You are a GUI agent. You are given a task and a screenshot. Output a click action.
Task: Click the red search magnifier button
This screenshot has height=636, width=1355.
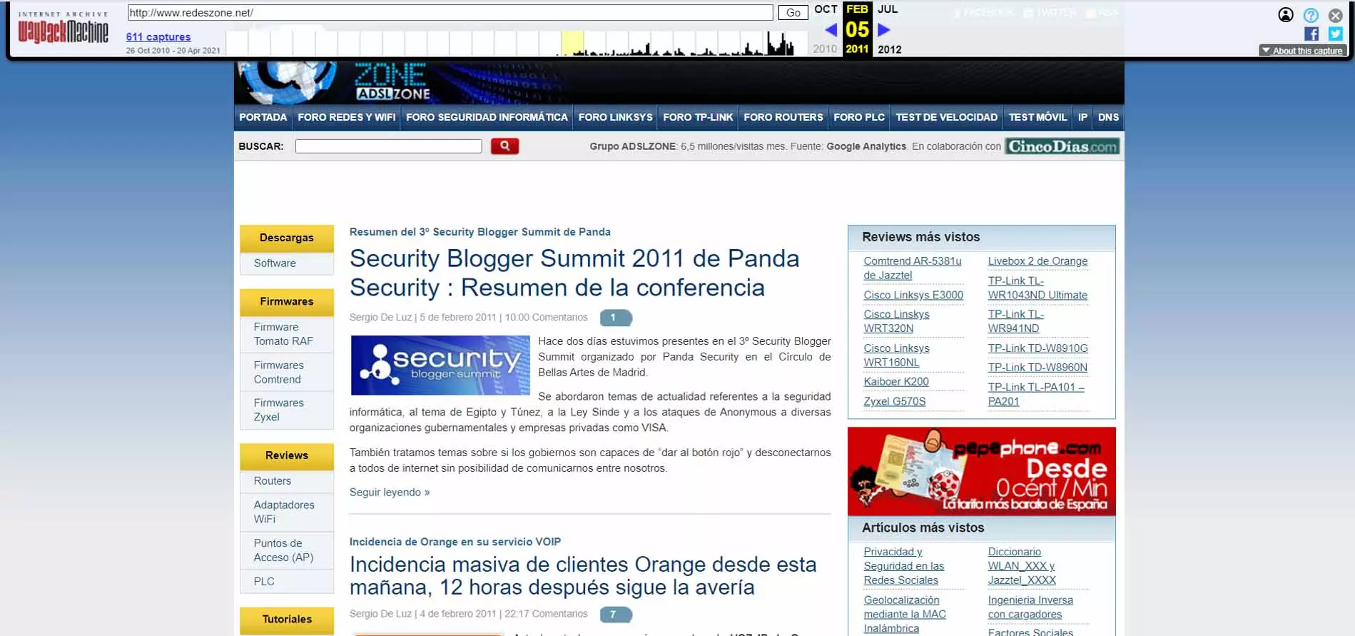(x=504, y=146)
